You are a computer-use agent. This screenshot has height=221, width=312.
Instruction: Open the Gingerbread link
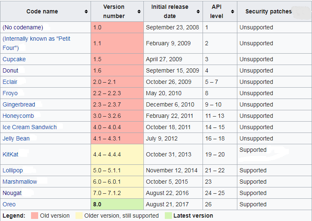[19, 104]
